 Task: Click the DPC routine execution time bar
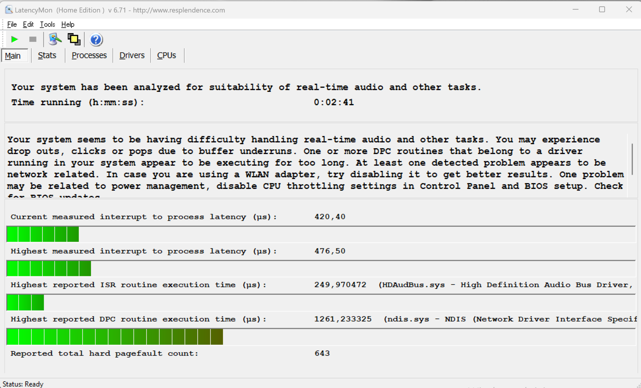pos(115,337)
